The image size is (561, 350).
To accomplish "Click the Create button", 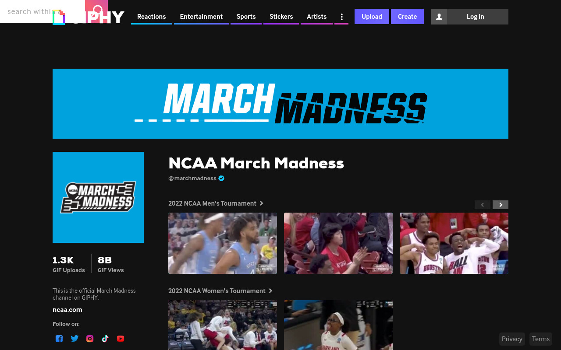I will [407, 17].
